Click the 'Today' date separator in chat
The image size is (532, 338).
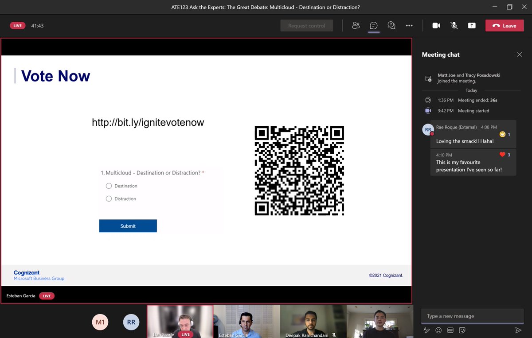pos(471,90)
